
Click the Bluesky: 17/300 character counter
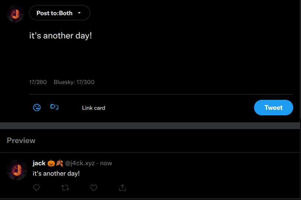tap(74, 82)
